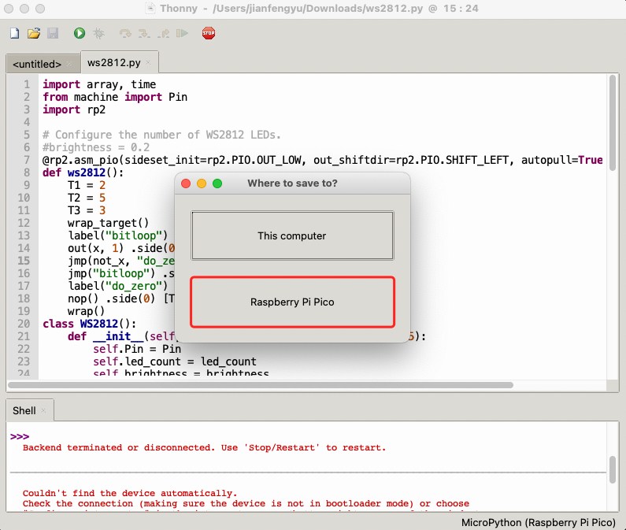Click line 3 'import rp2'
Image resolution: width=626 pixels, height=530 pixels.
[74, 109]
